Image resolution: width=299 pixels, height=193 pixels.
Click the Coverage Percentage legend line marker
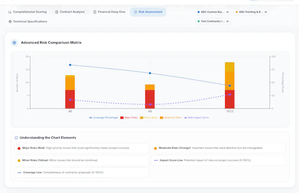(90, 118)
